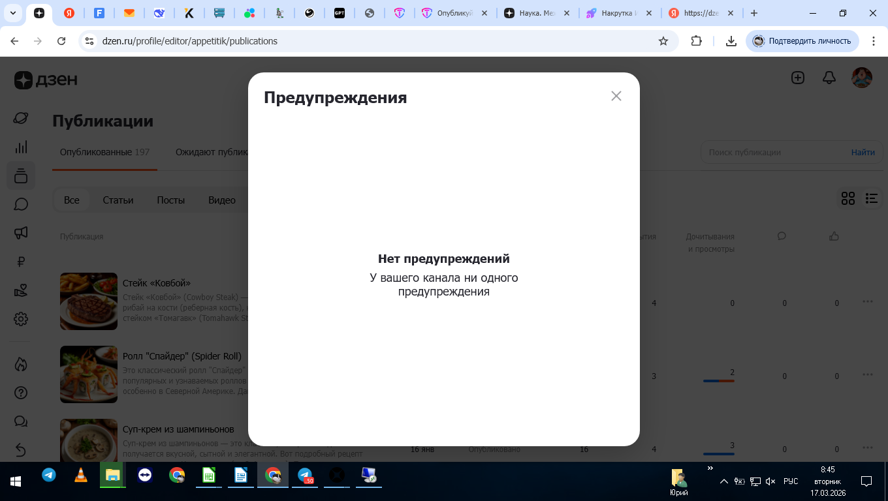Image resolution: width=888 pixels, height=501 pixels.
Task: Go back in the browser
Action: click(x=14, y=41)
